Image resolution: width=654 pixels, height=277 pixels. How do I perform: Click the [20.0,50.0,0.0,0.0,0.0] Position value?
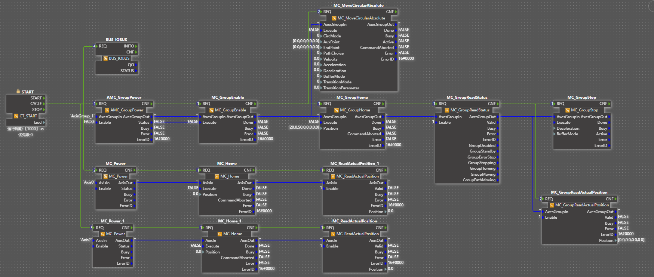coord(304,127)
